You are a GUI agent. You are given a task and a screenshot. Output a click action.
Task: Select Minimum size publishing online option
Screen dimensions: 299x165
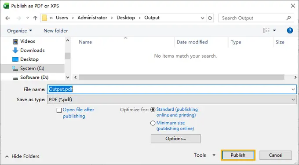tap(153, 123)
